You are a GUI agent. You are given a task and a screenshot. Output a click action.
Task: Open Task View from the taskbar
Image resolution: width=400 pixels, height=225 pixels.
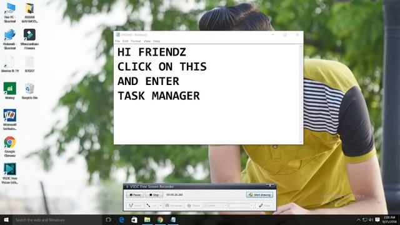pos(108,219)
